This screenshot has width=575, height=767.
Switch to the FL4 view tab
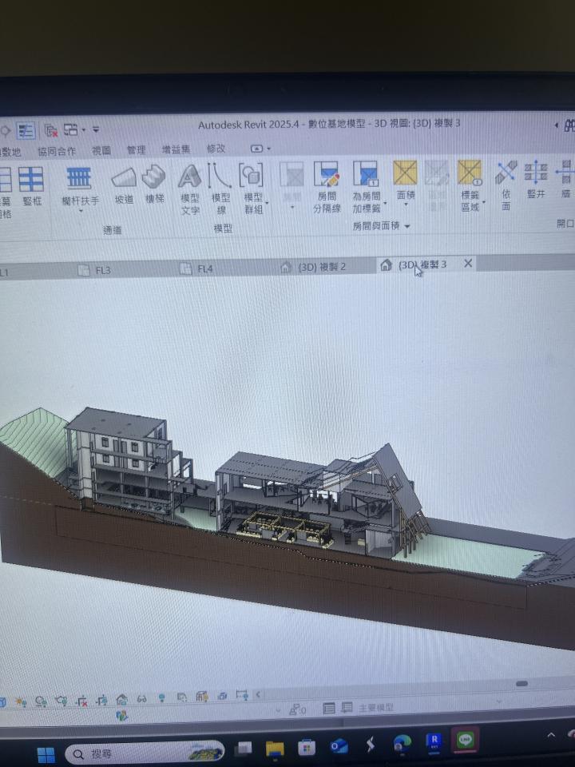(x=204, y=269)
